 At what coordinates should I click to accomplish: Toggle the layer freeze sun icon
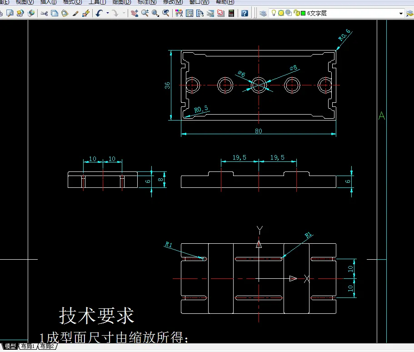[281, 13]
